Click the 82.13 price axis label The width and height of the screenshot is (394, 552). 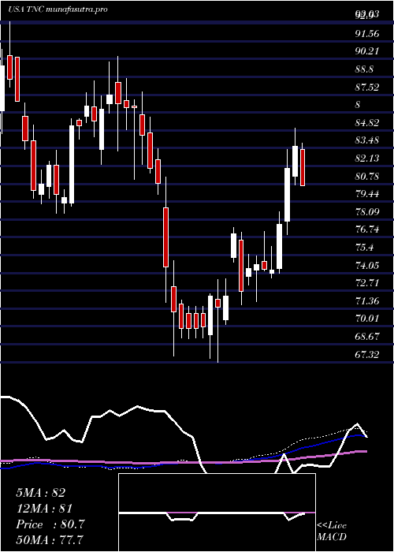pos(367,158)
